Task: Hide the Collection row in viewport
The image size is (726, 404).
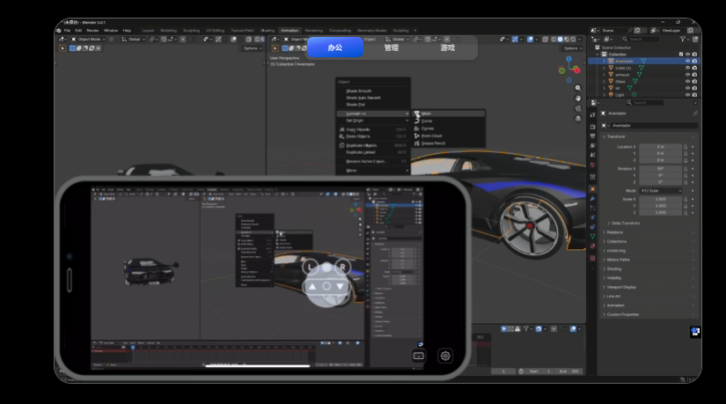Action: [687, 55]
